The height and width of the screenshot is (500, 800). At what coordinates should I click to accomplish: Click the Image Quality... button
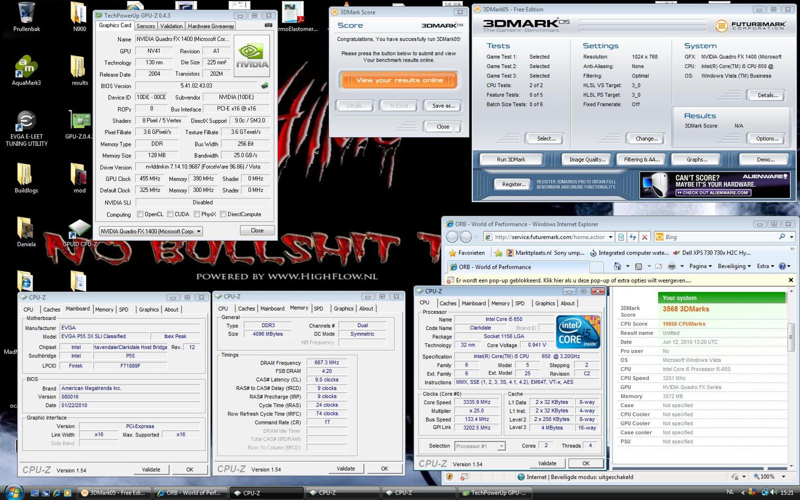(x=587, y=159)
